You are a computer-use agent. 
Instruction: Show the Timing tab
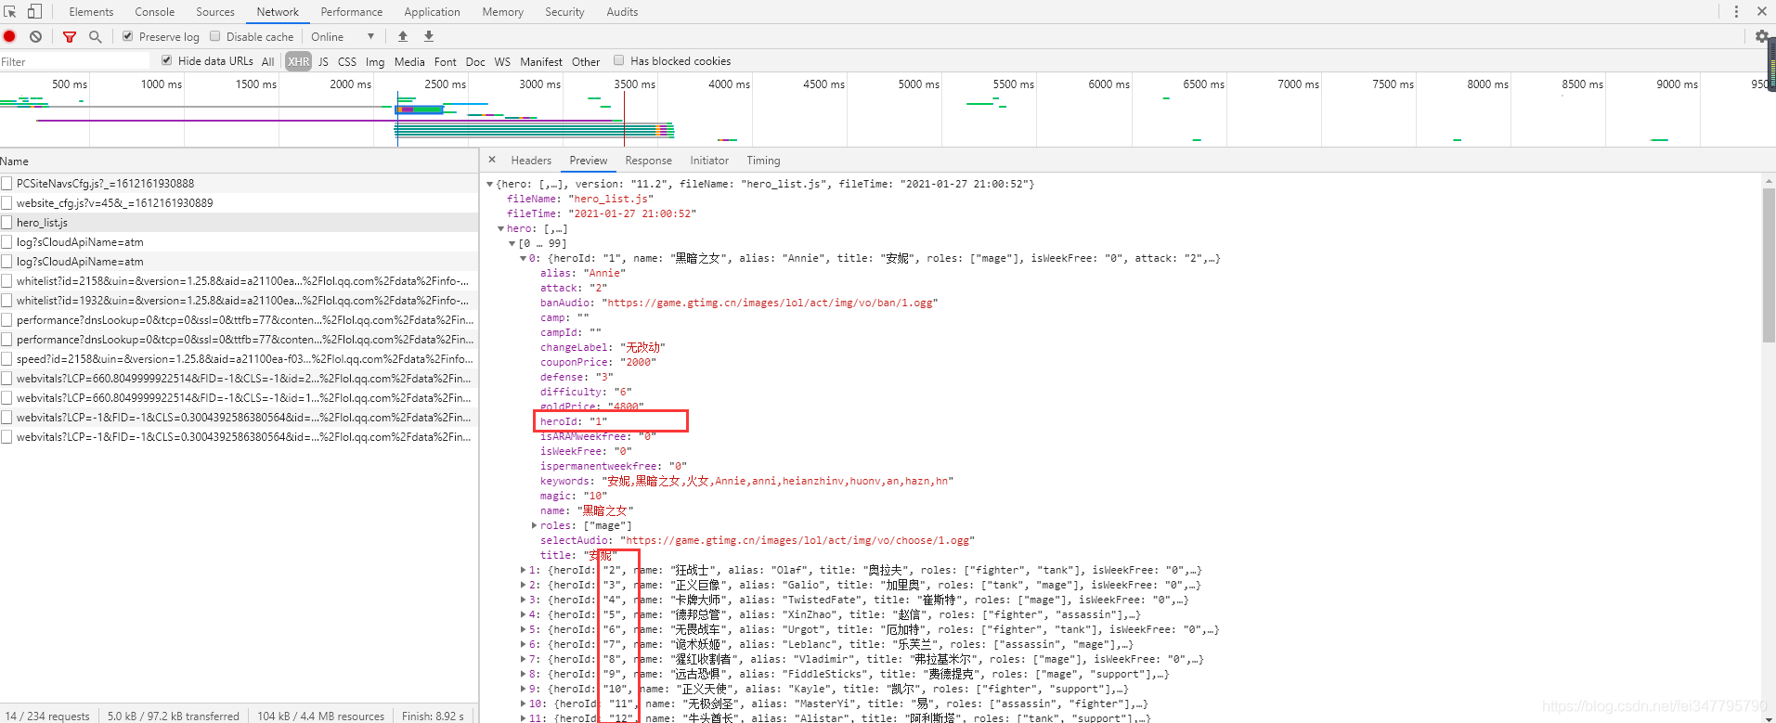[763, 161]
